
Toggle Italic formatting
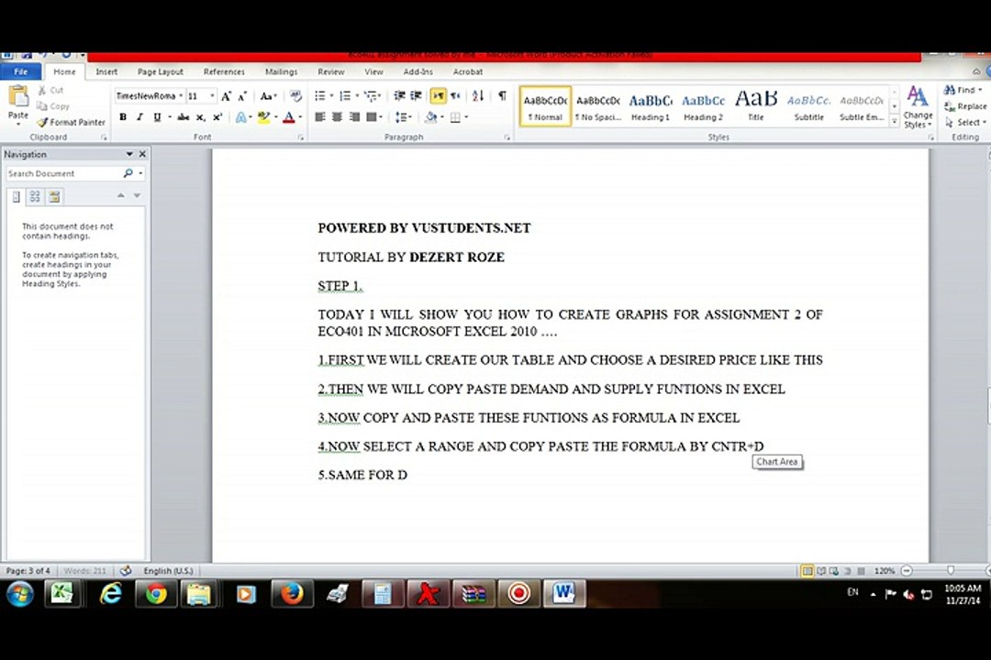coord(139,116)
